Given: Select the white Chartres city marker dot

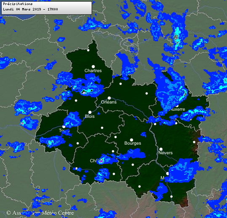Looking at the screenshot, I should (x=93, y=67).
